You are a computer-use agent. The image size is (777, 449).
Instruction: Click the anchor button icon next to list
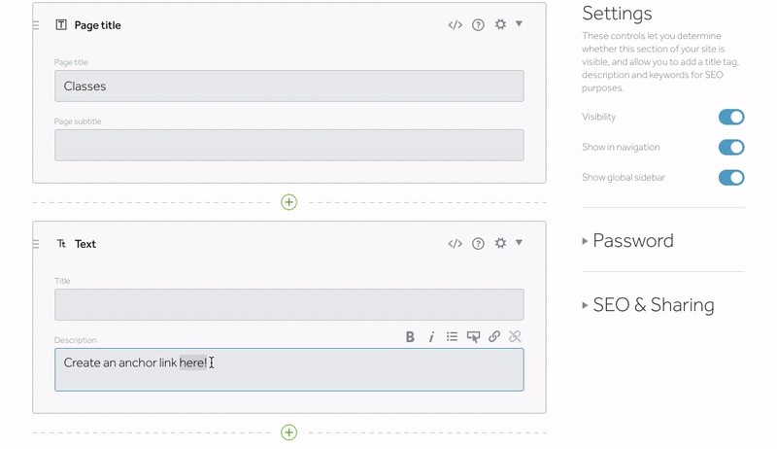pyautogui.click(x=473, y=337)
